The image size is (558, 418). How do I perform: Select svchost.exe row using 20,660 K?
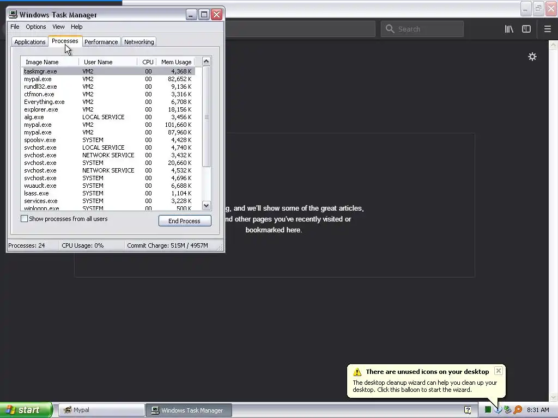(x=109, y=163)
